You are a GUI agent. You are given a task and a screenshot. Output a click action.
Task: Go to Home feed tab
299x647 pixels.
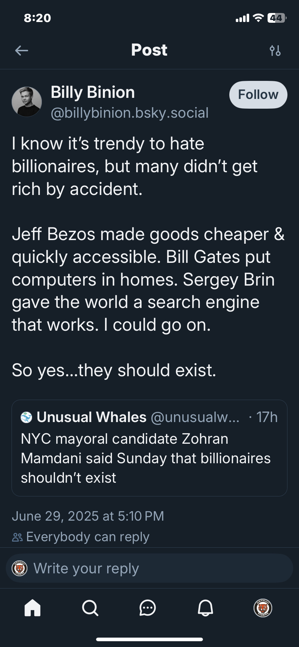pyautogui.click(x=32, y=608)
